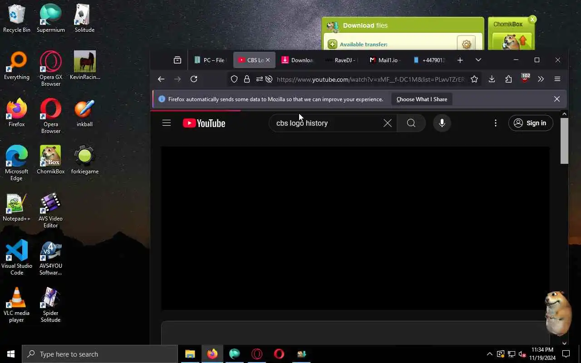
Task: Reload the YouTube page
Action: (194, 79)
